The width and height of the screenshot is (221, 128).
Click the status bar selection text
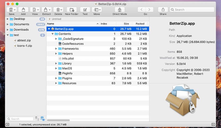coord(43,125)
